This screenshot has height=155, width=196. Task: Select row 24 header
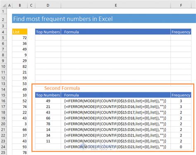3,147
